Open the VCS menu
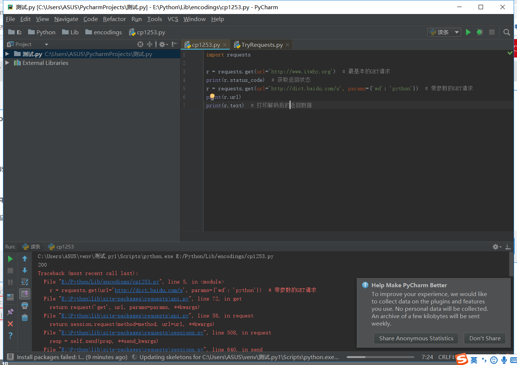 (x=173, y=19)
